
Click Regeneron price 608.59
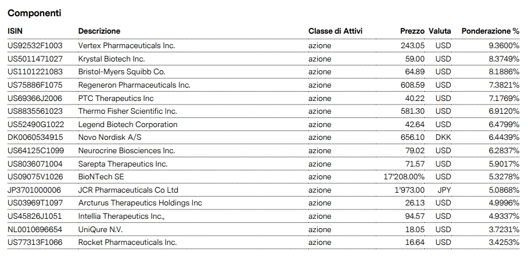point(413,85)
